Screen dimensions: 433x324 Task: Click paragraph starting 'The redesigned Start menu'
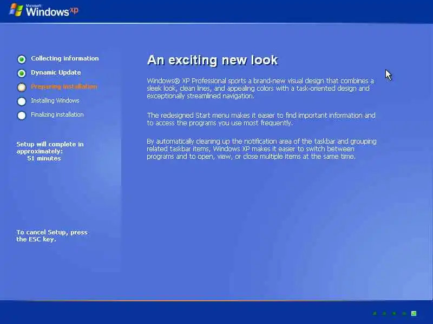click(x=261, y=119)
